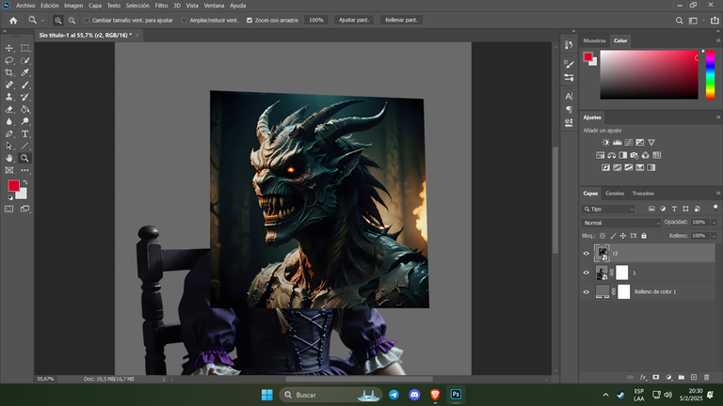Hide layer 1 with eye icon

click(586, 273)
